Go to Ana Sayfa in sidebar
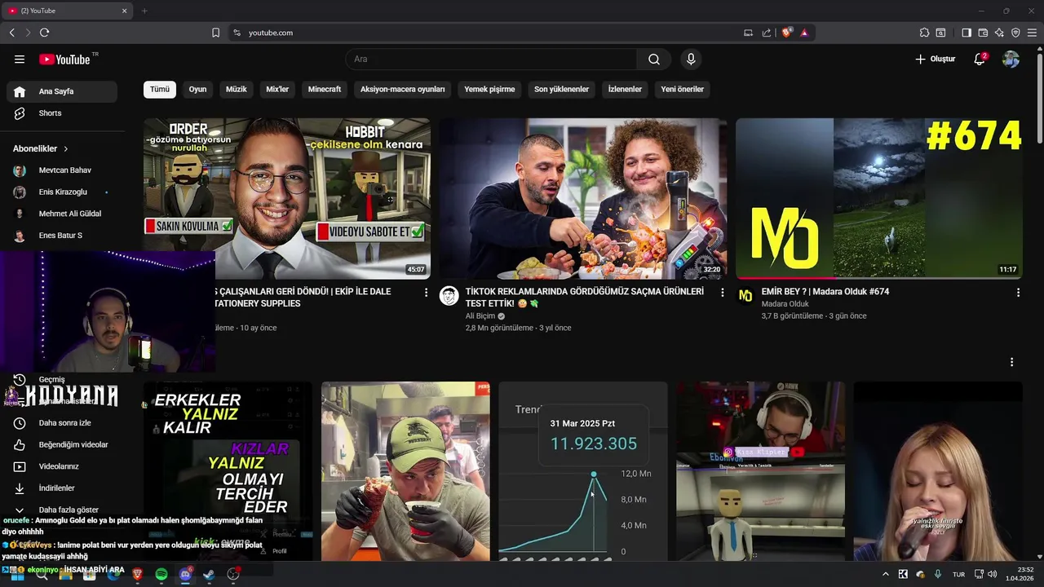This screenshot has width=1044, height=587. (x=62, y=91)
